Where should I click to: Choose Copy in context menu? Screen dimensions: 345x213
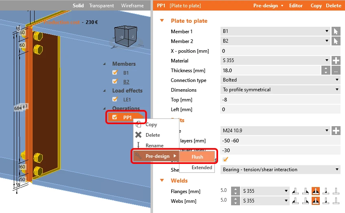(151, 125)
